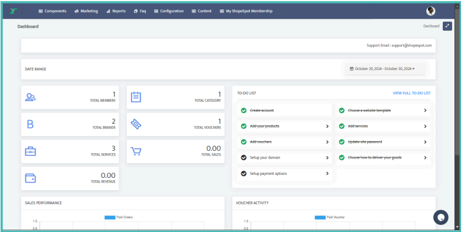Open the Reports menu

116,11
